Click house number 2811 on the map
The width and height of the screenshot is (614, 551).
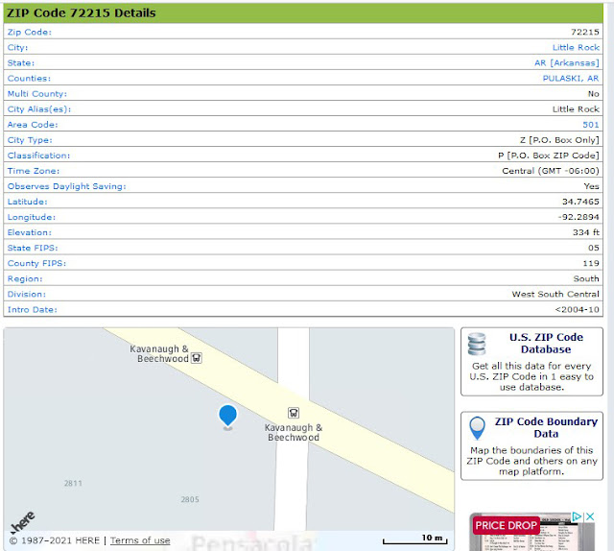[73, 483]
